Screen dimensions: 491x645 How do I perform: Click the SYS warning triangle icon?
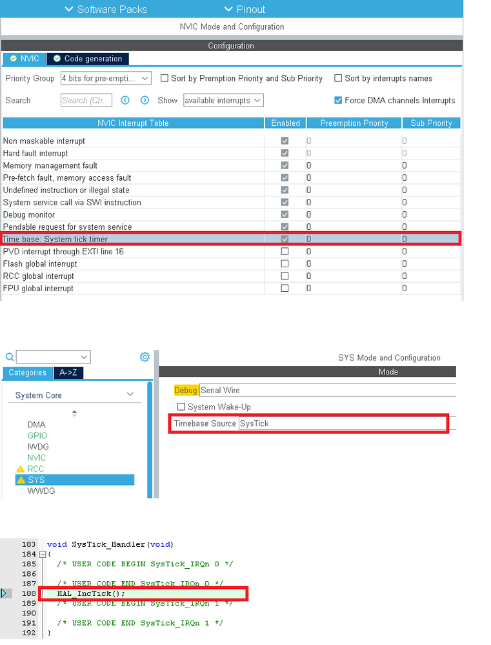pos(21,480)
